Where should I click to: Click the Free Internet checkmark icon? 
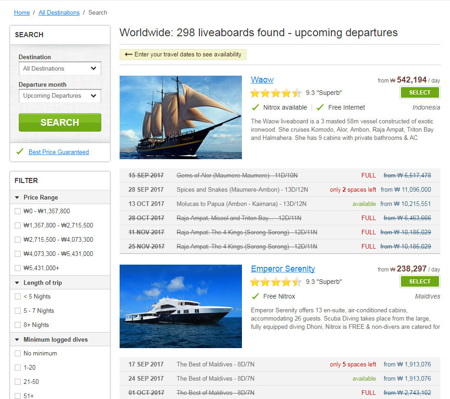pyautogui.click(x=320, y=107)
